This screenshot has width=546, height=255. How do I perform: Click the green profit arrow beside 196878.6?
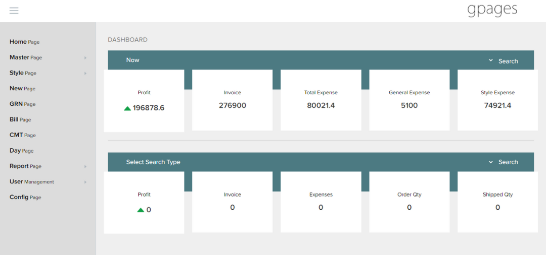tap(127, 108)
